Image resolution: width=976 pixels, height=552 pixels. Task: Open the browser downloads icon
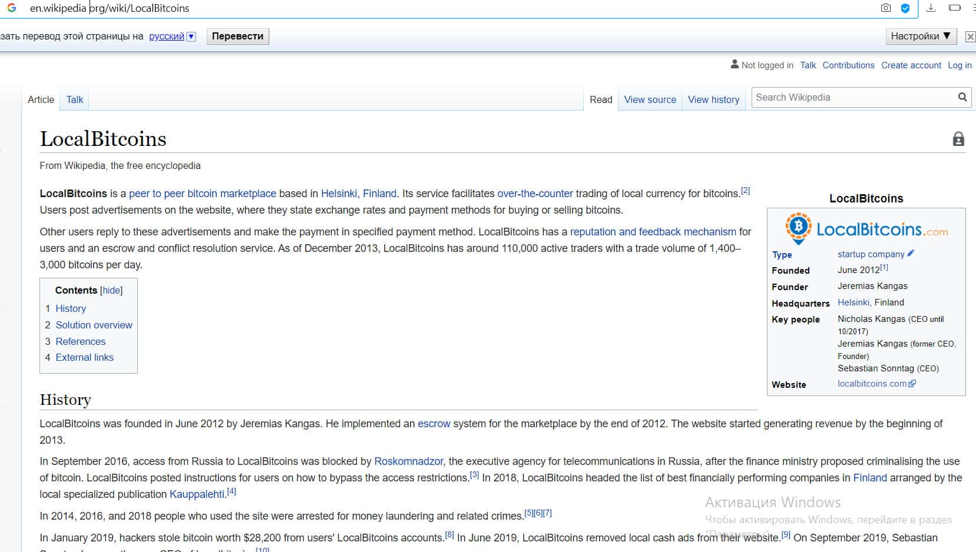[x=931, y=8]
